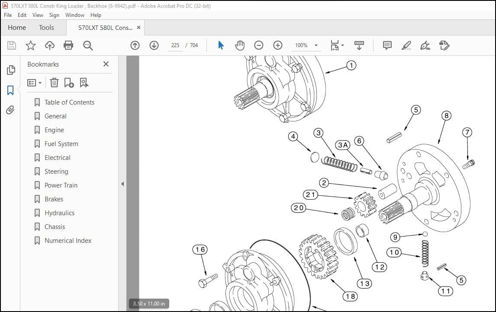The image size is (496, 312).
Task: Delete selected bookmark with trash icon
Action: coord(54,83)
